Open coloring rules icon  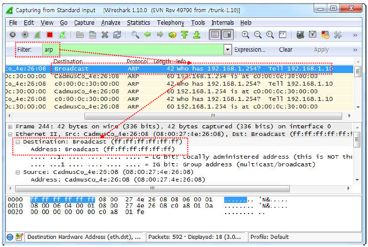click(325, 35)
